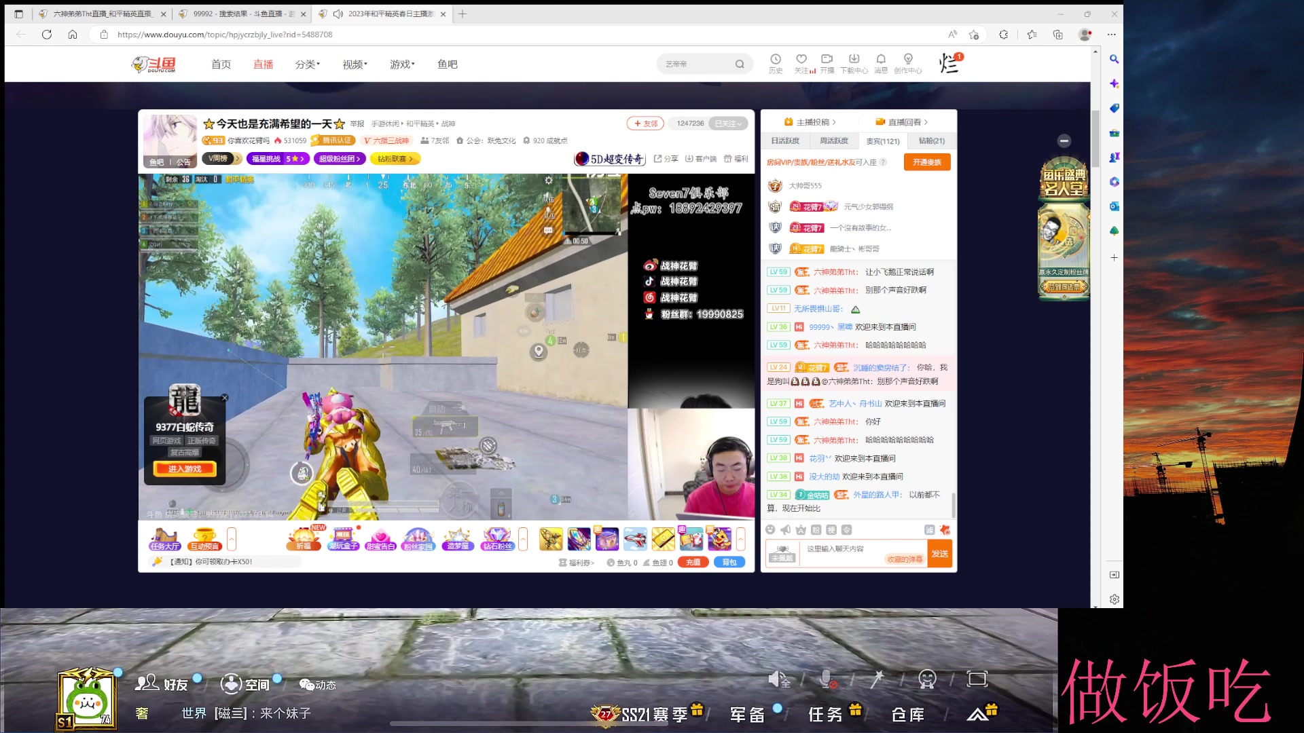Click the 充值 recharge button

[693, 562]
